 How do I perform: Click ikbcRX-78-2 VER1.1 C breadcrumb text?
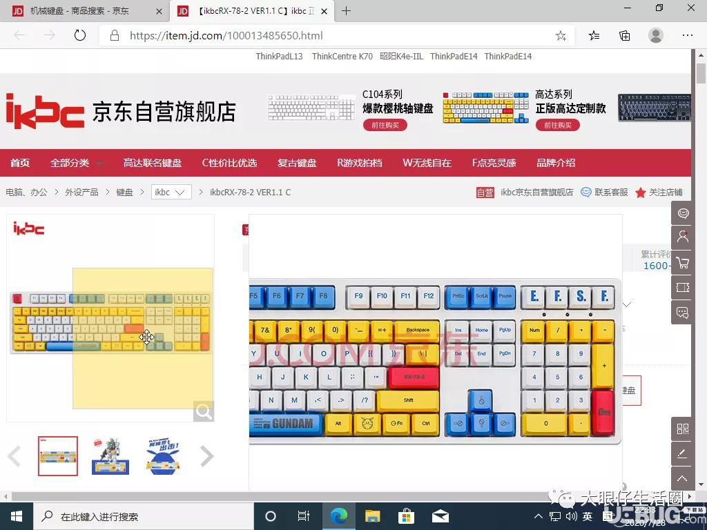250,192
